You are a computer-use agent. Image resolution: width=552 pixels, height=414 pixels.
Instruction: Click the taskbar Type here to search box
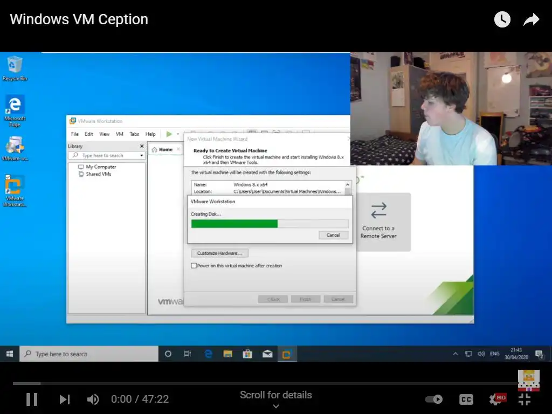click(89, 354)
